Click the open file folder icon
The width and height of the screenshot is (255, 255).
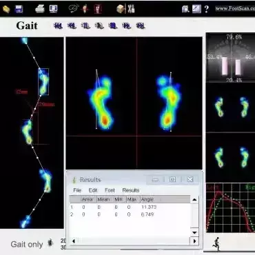click(6, 9)
